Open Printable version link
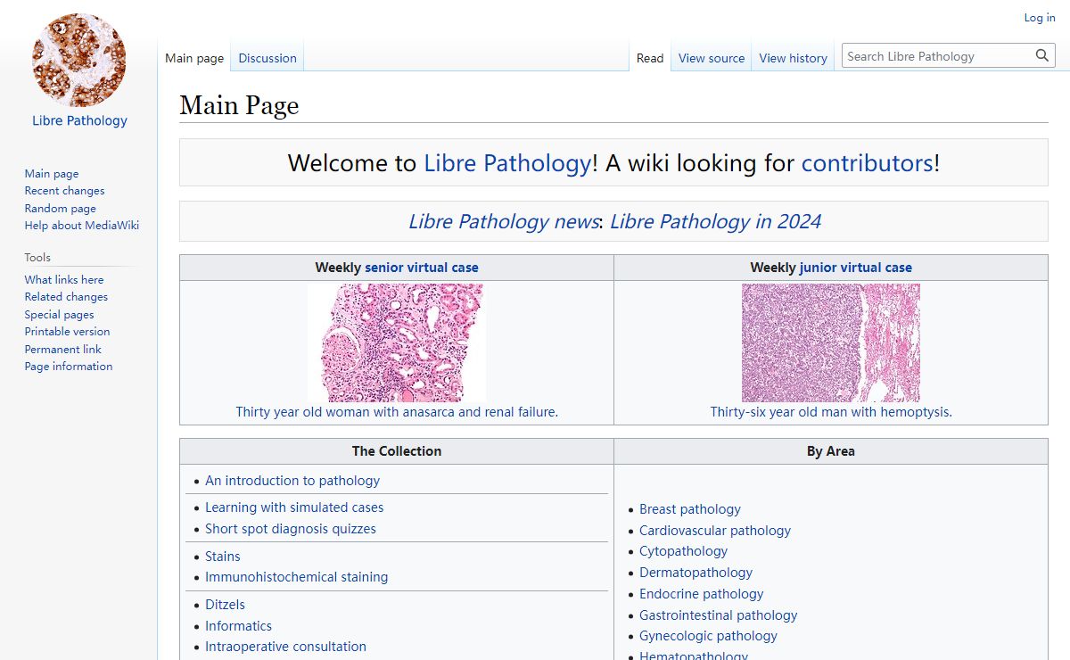Image resolution: width=1070 pixels, height=660 pixels. pos(67,331)
